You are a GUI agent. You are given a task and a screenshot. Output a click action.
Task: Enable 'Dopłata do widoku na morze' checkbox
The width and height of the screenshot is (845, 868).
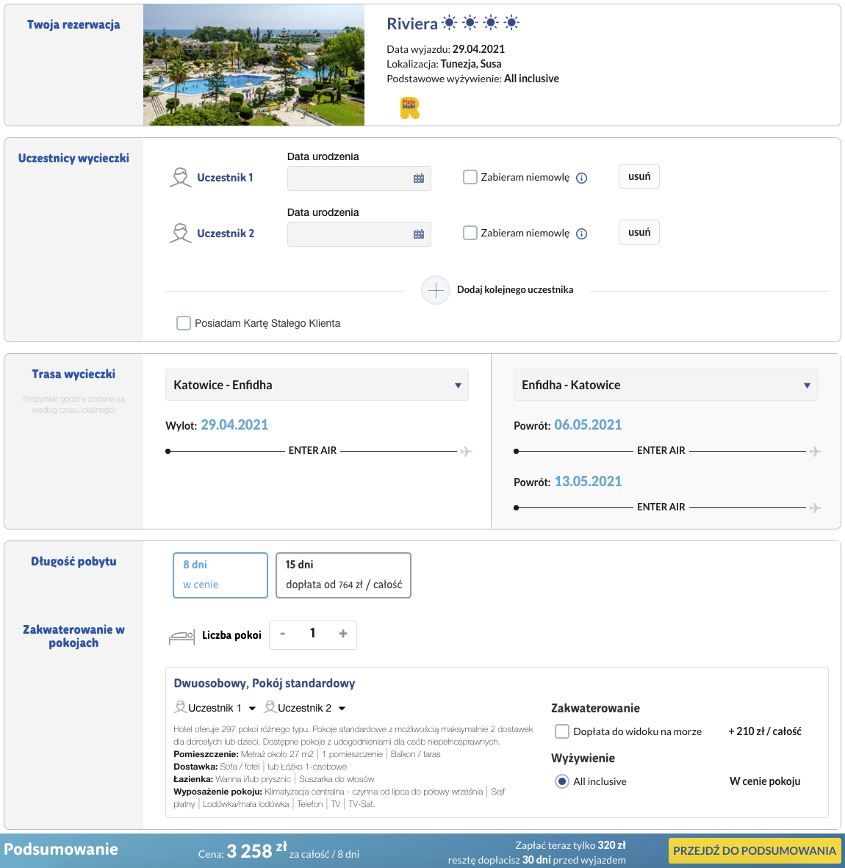(562, 731)
